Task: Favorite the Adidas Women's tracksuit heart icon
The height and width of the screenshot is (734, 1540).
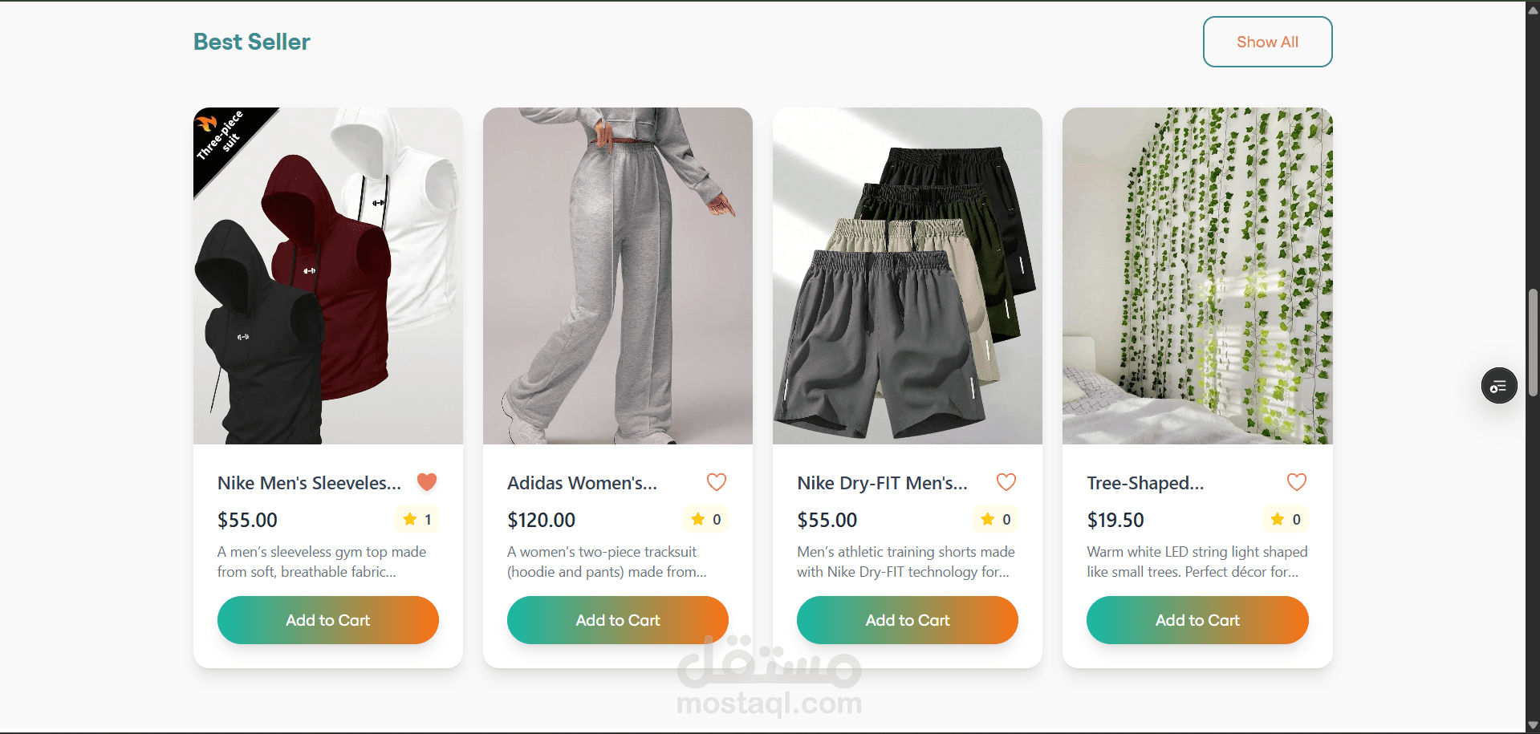Action: 717,482
